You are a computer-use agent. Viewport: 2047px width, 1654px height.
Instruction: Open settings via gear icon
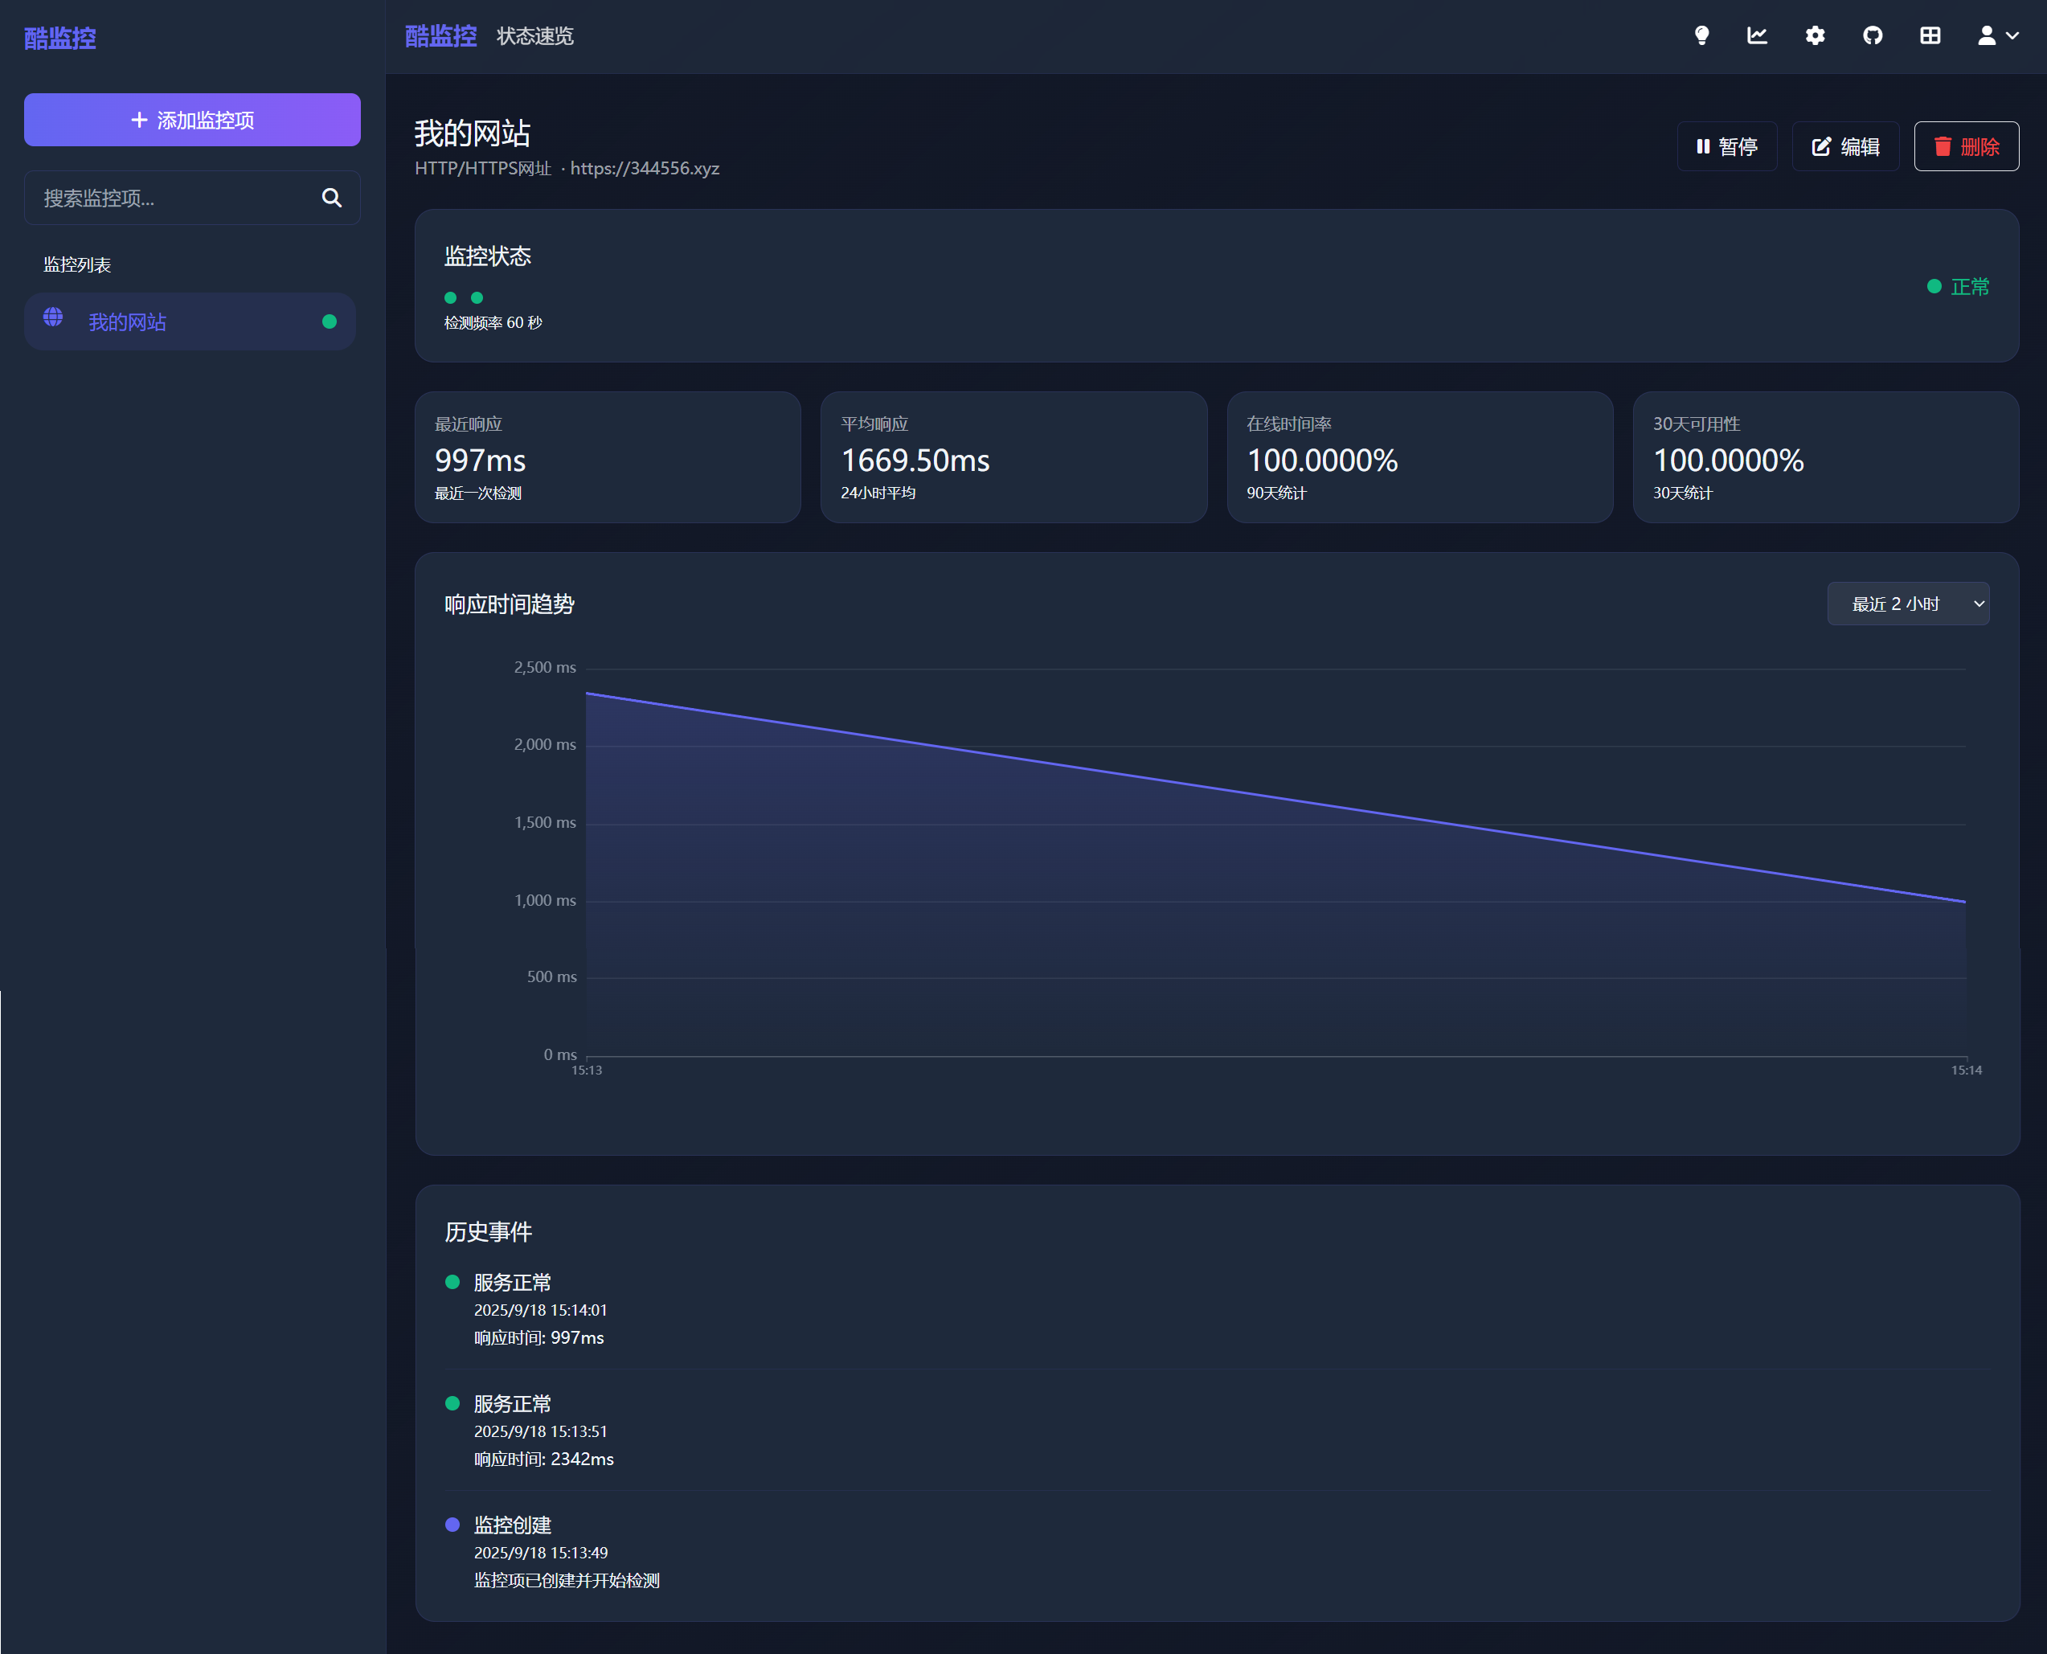pyautogui.click(x=1815, y=36)
